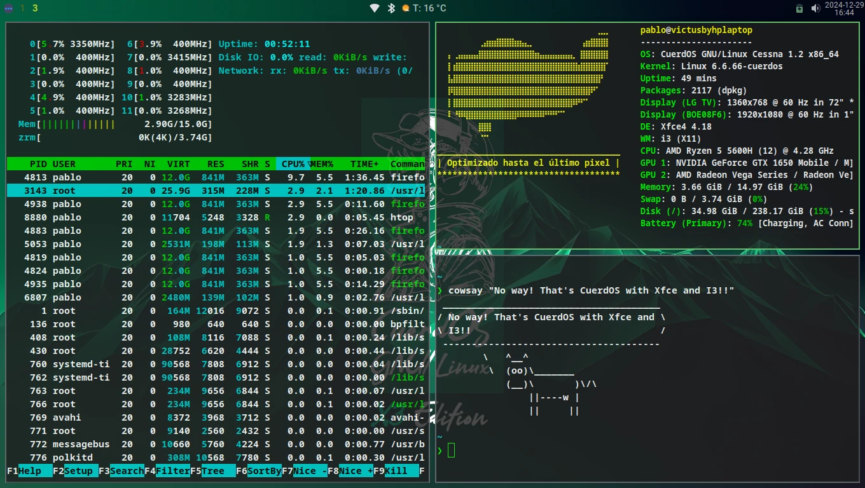Sort htop by SHR column header

pos(250,164)
